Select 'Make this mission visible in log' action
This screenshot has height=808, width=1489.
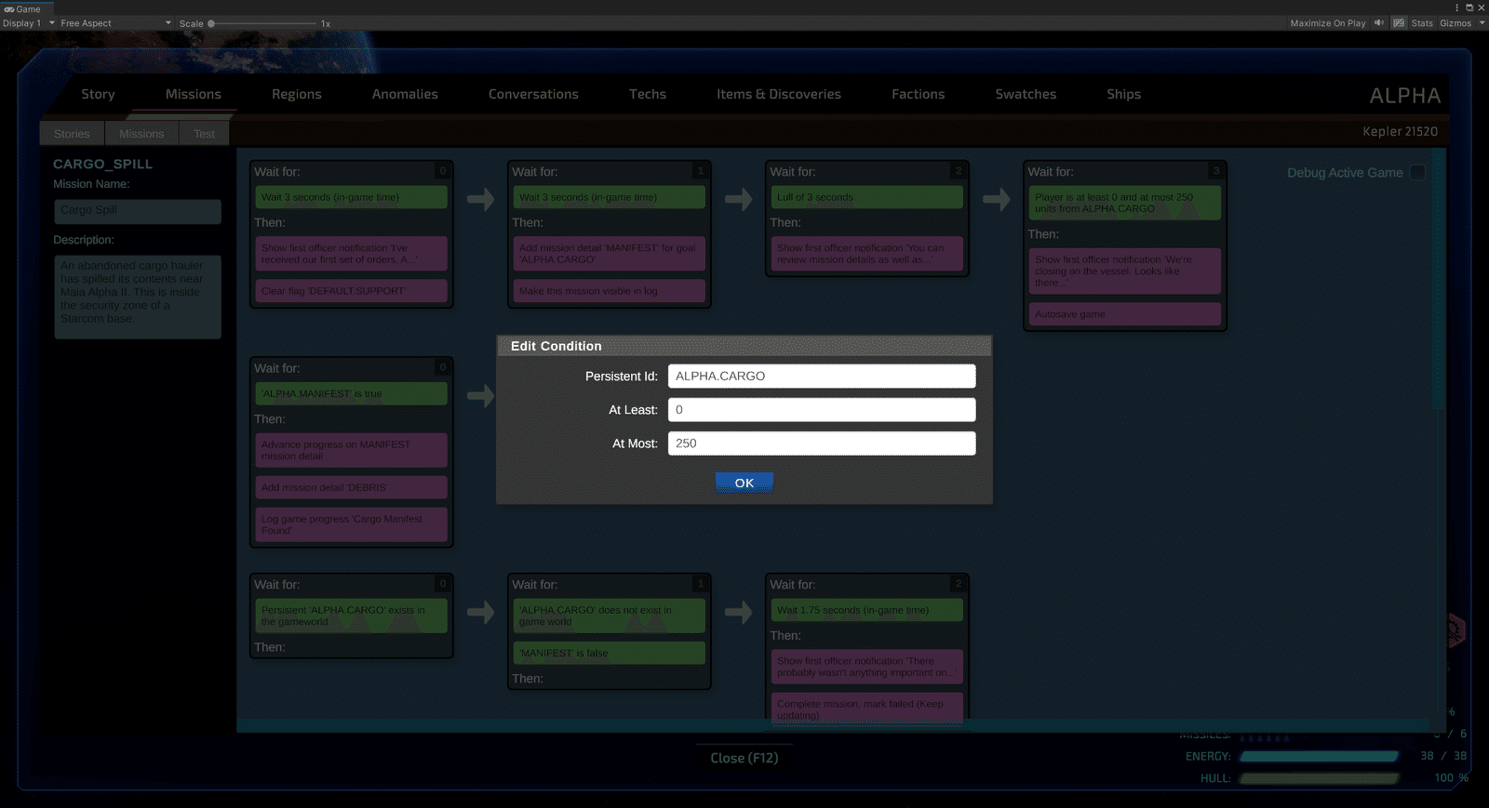[609, 291]
